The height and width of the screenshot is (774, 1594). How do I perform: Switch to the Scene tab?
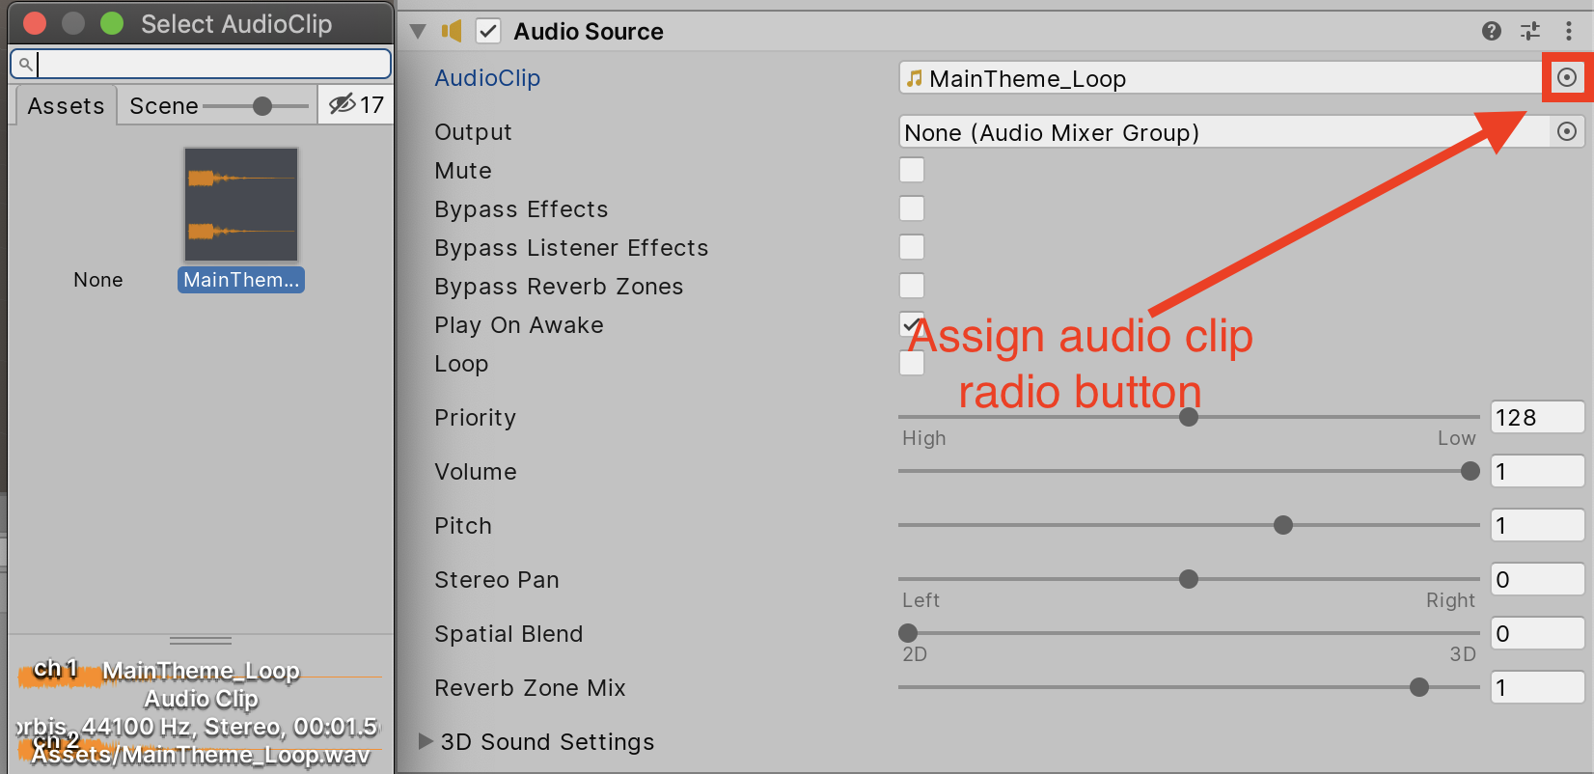pyautogui.click(x=163, y=105)
